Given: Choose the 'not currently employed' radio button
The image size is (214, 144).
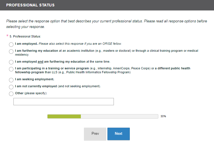Looking at the screenshot, I should tap(11, 87).
